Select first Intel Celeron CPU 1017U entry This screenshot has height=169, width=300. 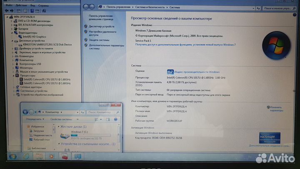(x=47, y=79)
